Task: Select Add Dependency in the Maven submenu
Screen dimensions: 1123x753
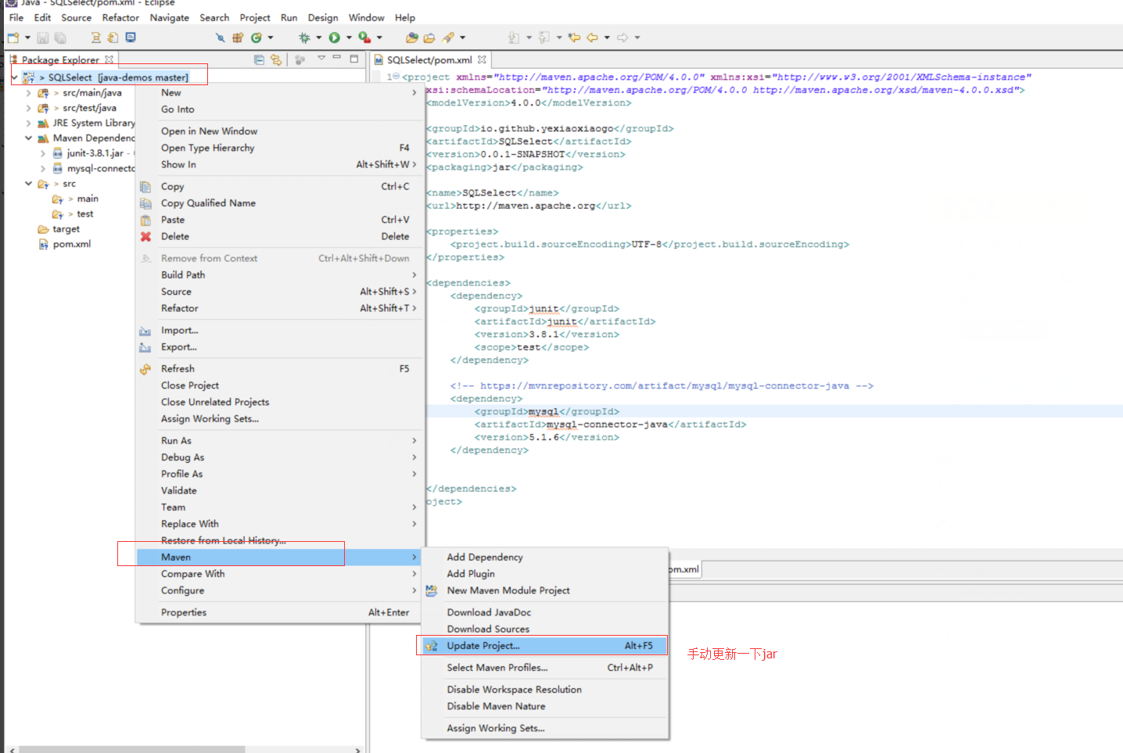Action: point(544,558)
